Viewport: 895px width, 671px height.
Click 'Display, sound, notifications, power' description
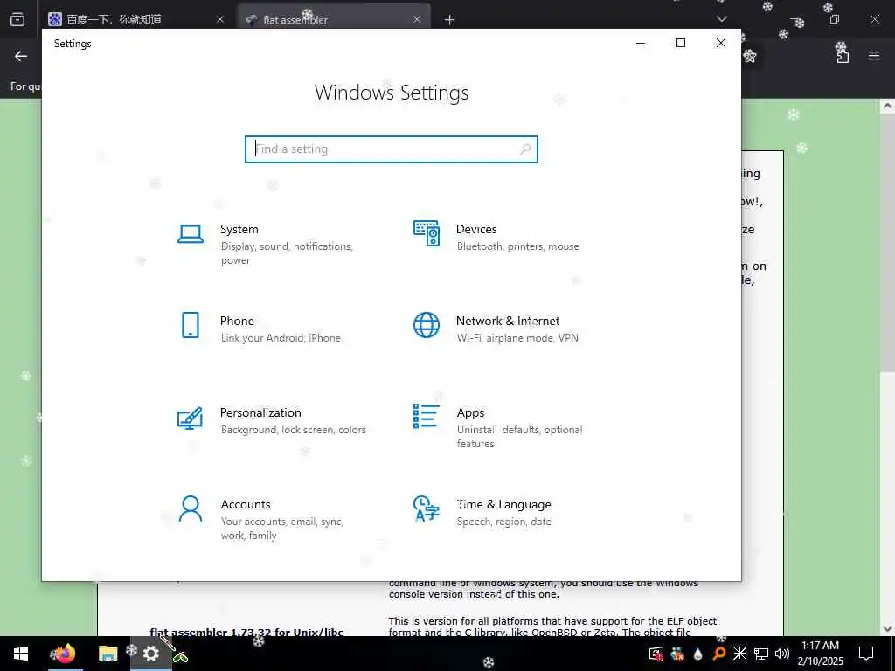coord(287,252)
